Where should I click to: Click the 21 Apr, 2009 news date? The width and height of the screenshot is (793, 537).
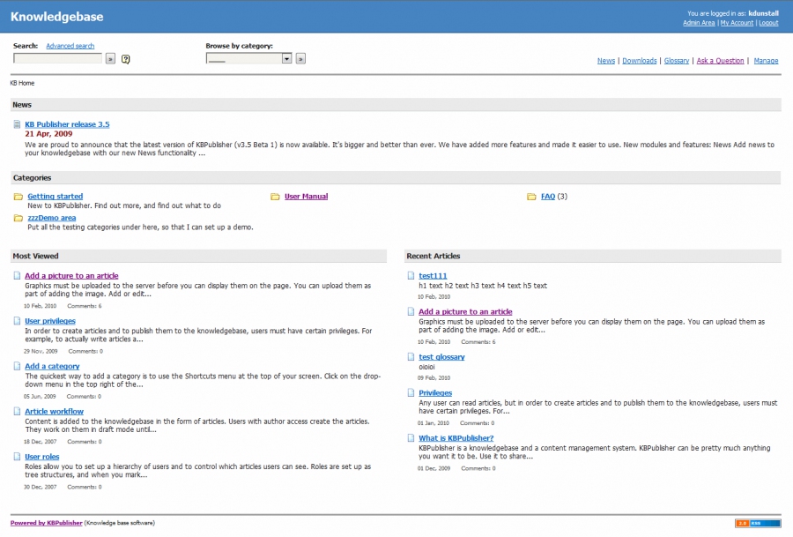pyautogui.click(x=48, y=134)
